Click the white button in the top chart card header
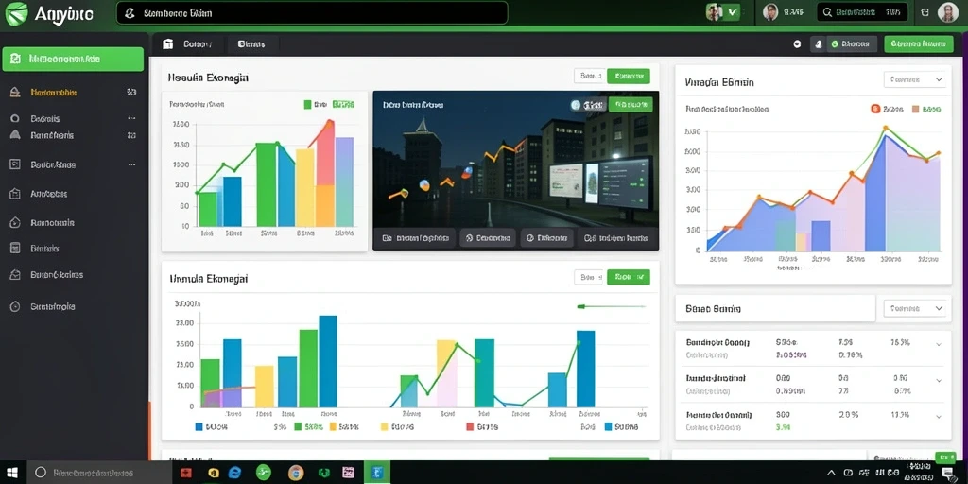This screenshot has height=484, width=968. click(x=589, y=76)
